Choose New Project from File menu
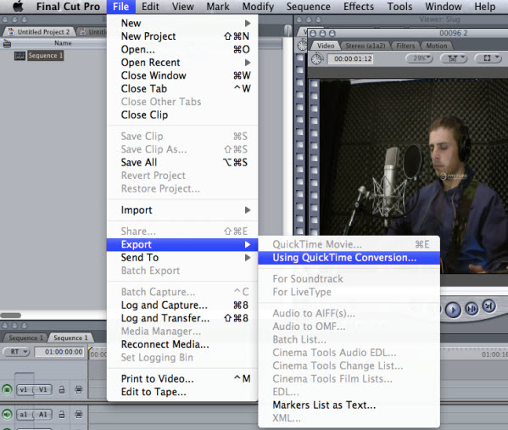This screenshot has width=508, height=430. tap(182, 36)
